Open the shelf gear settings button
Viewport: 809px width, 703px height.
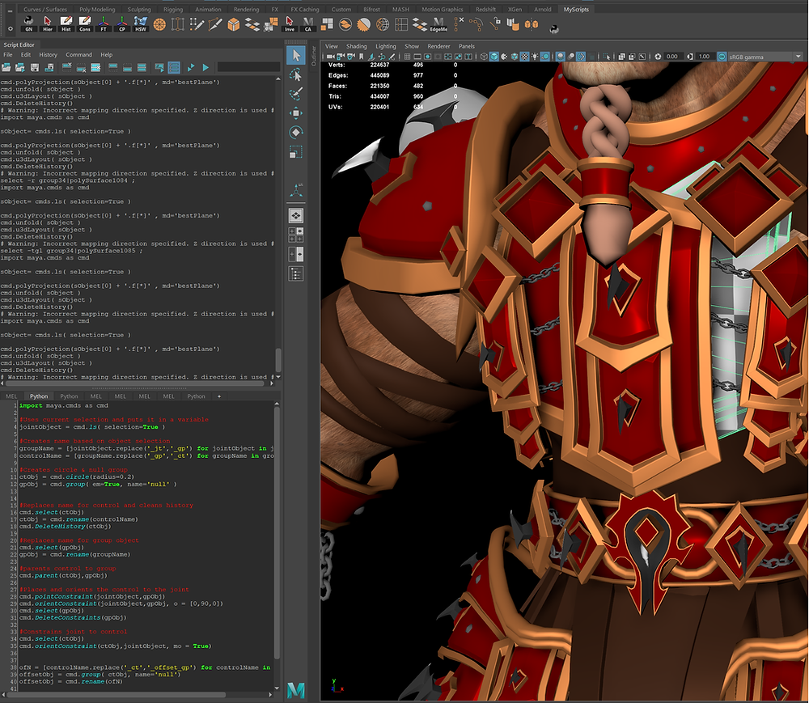point(10,29)
